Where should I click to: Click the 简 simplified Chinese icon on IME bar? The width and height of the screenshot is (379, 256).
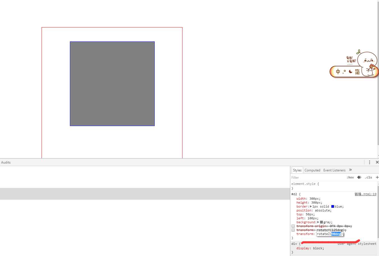click(357, 72)
